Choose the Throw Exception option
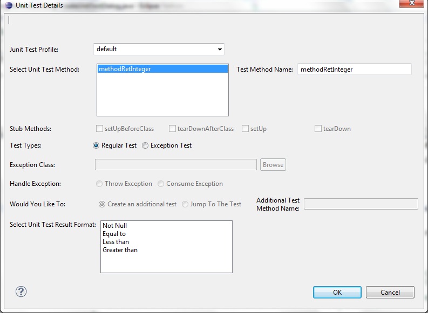 pyautogui.click(x=99, y=184)
